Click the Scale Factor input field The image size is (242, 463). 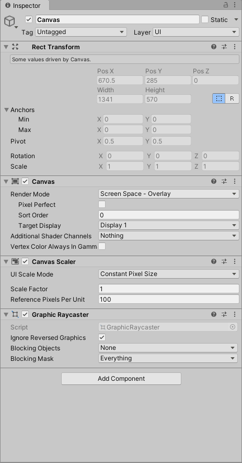tap(169, 289)
